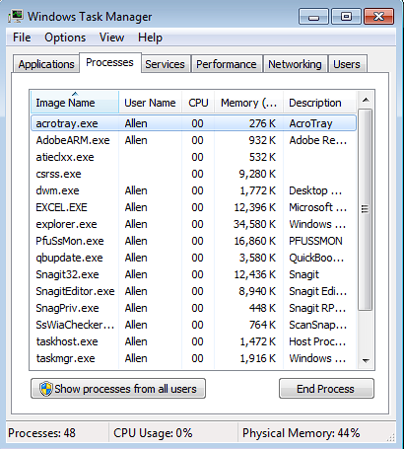This screenshot has width=404, height=449.
Task: Select the explorer.exe process row
Action: click(193, 224)
